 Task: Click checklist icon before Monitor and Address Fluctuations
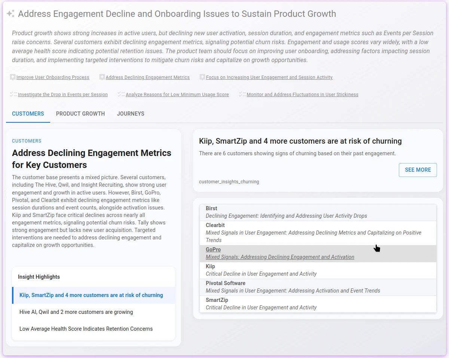(242, 94)
